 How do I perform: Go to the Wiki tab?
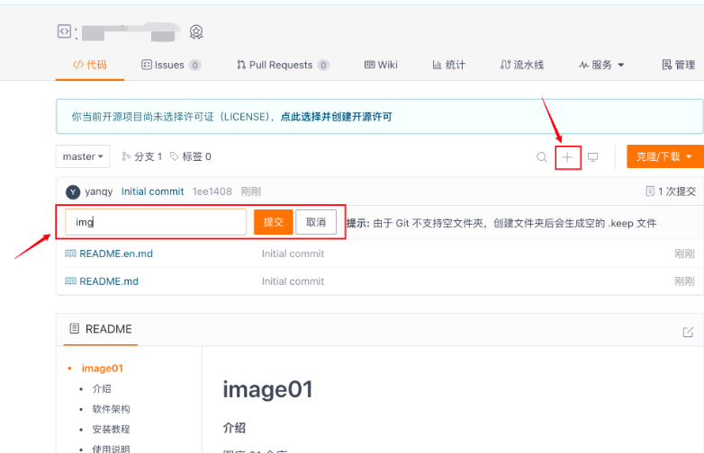coord(381,65)
